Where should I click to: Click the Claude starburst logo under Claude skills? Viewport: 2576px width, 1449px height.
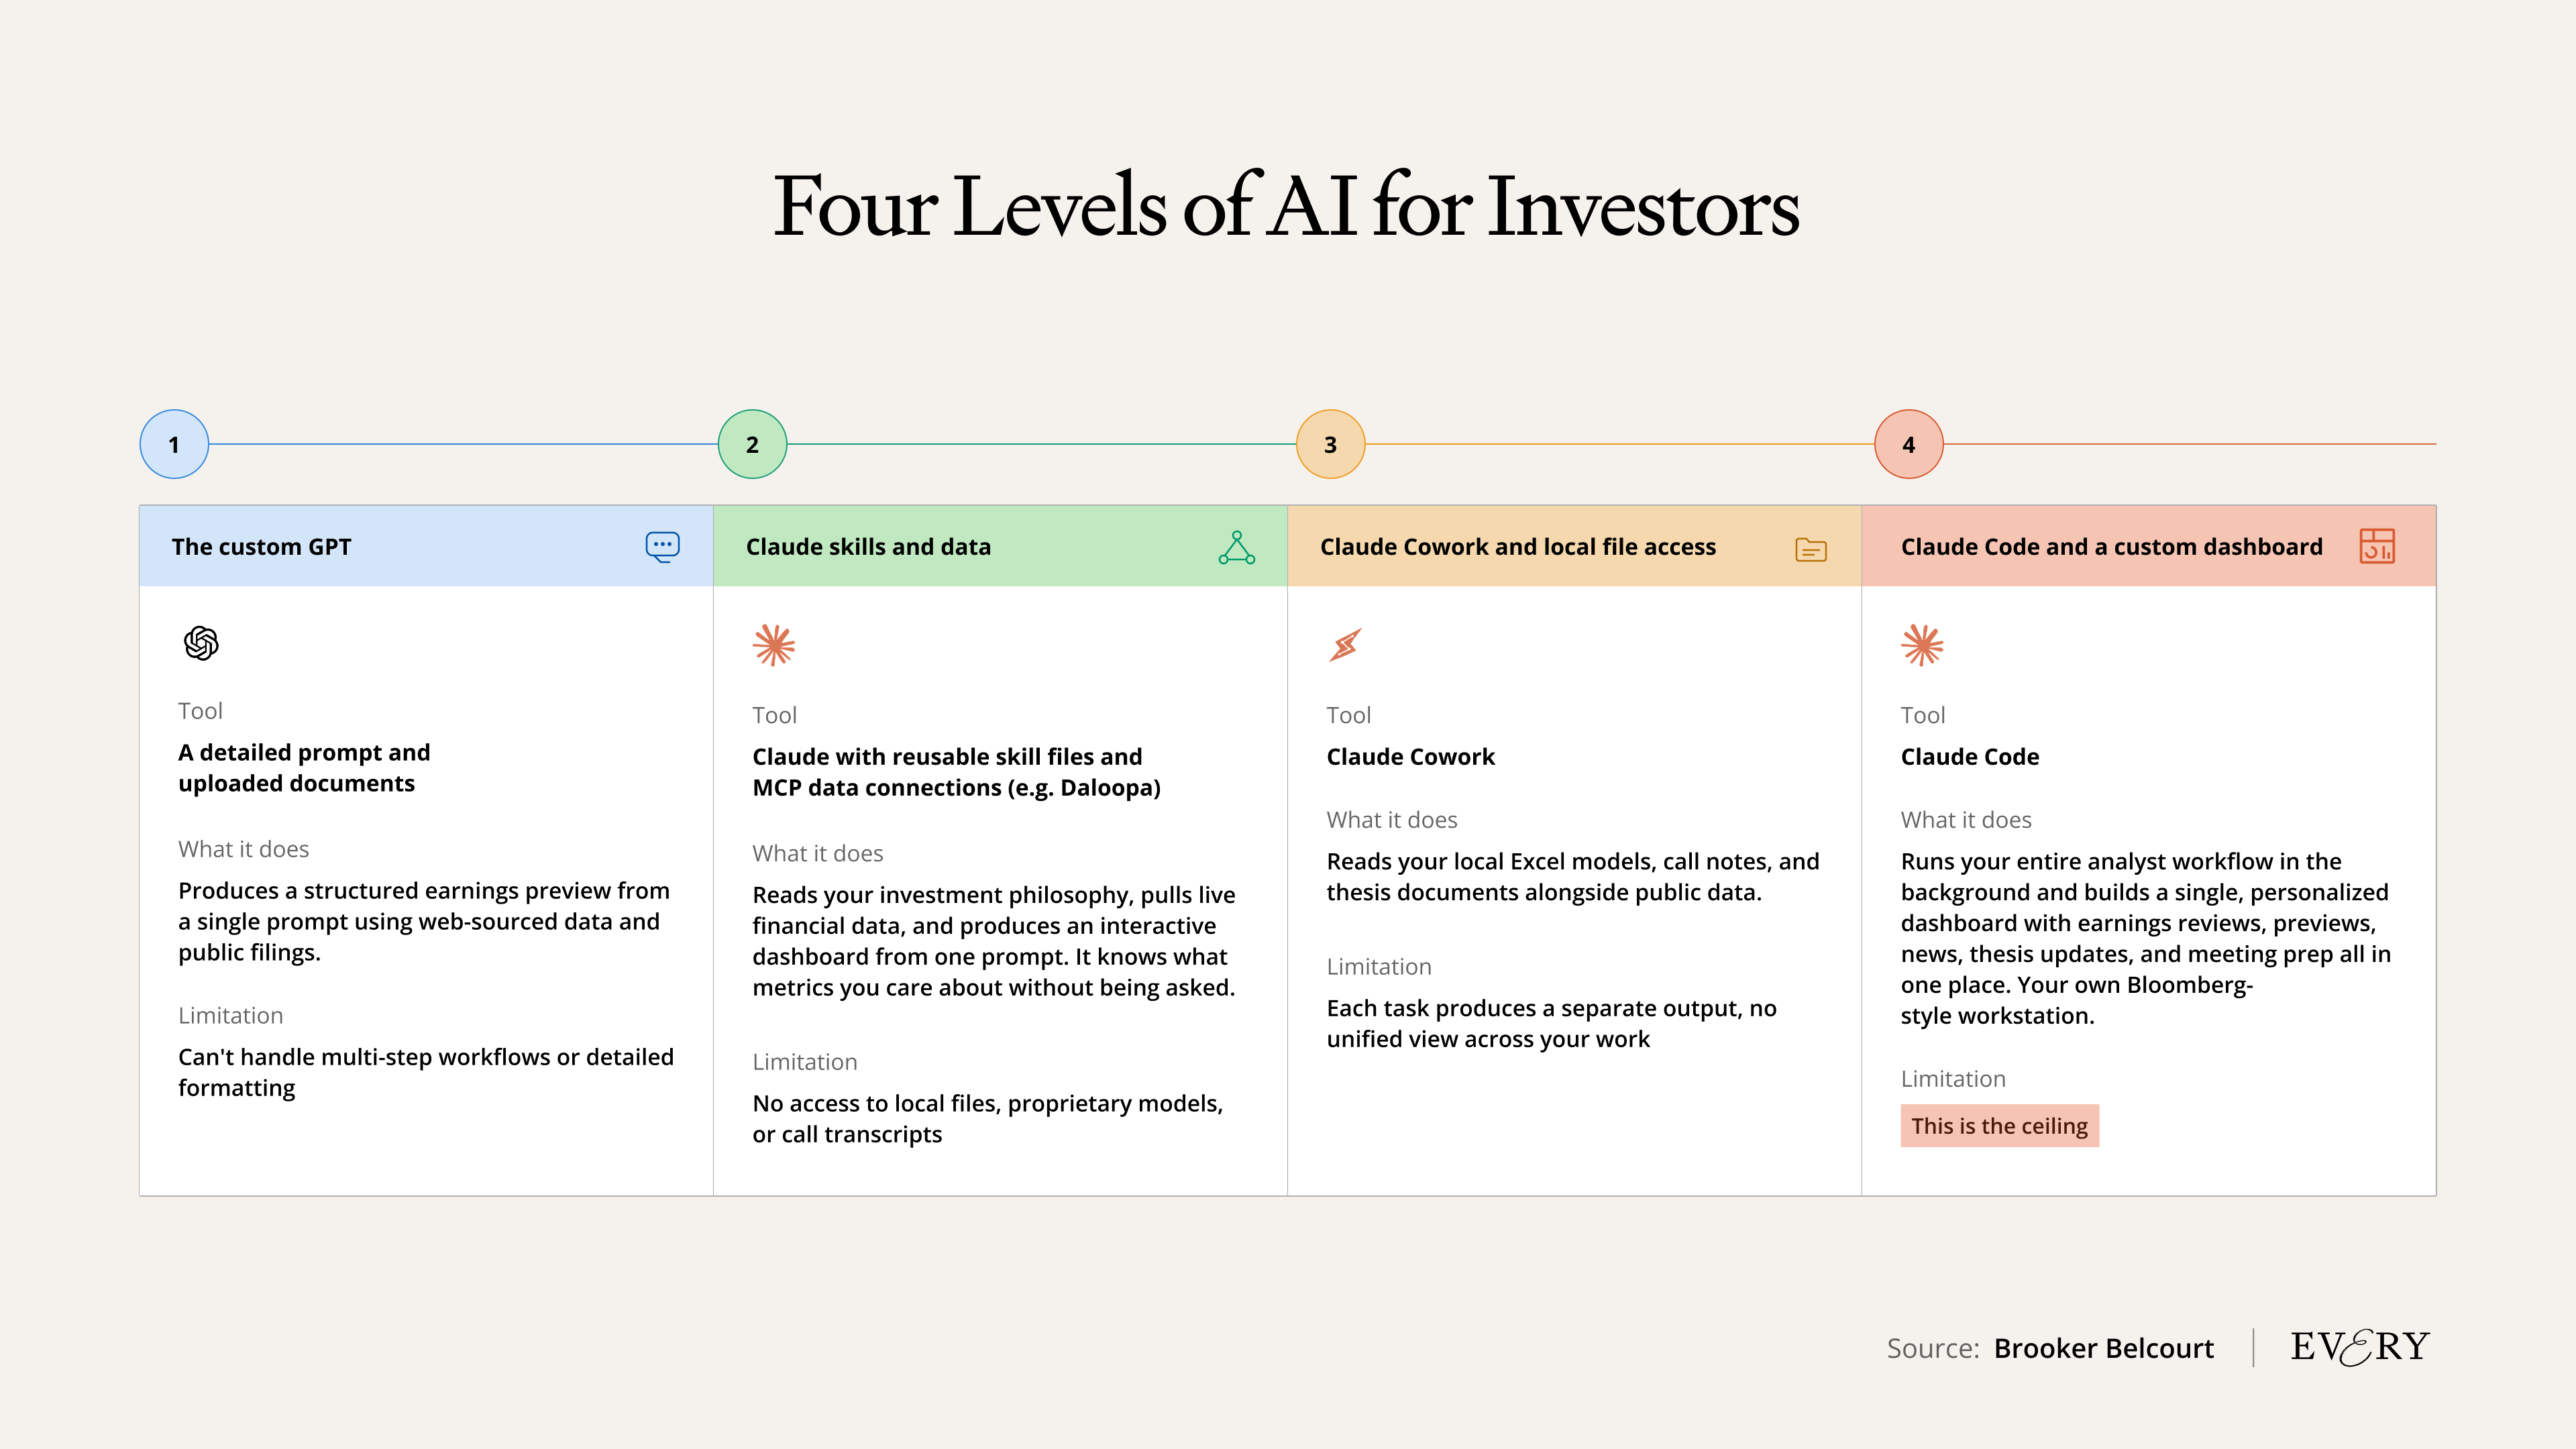click(x=774, y=645)
